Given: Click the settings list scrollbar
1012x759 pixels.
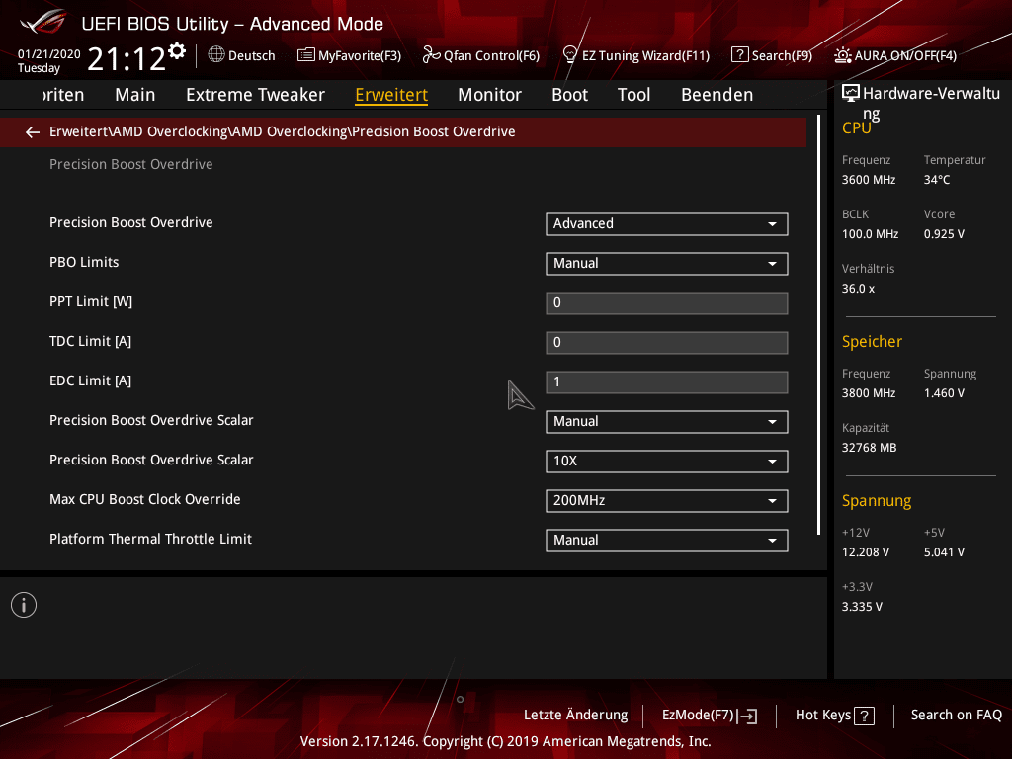Looking at the screenshot, I should pos(818,324).
